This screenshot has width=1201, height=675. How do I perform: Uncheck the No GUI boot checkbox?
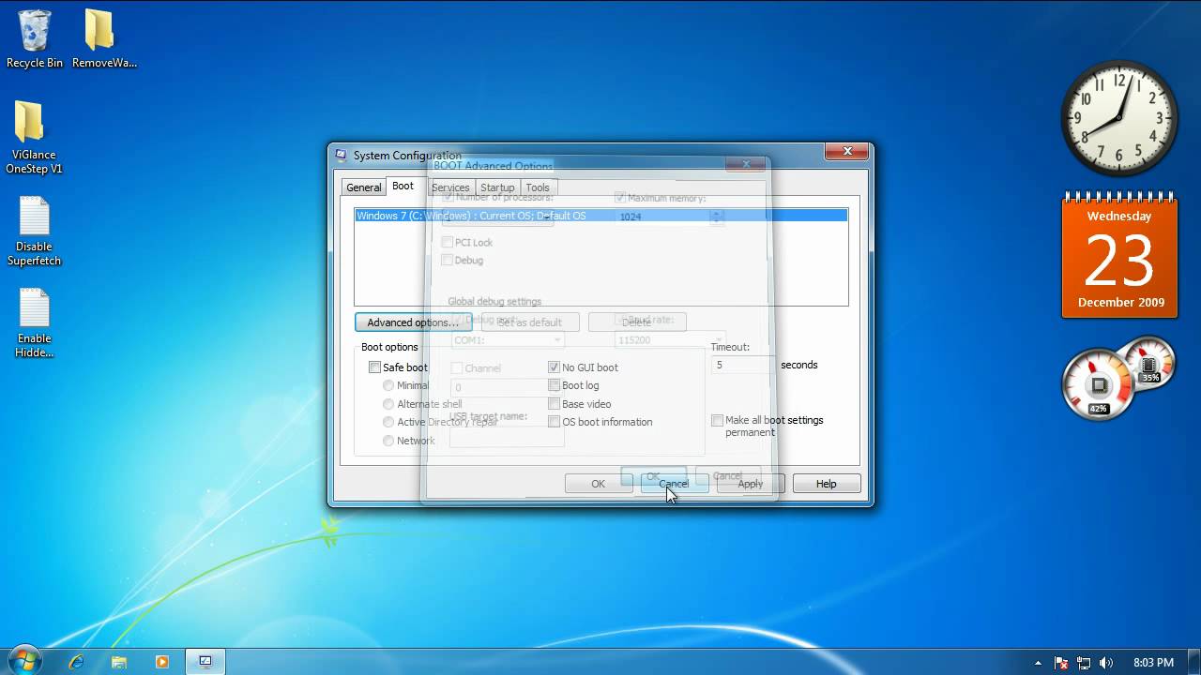coord(555,367)
